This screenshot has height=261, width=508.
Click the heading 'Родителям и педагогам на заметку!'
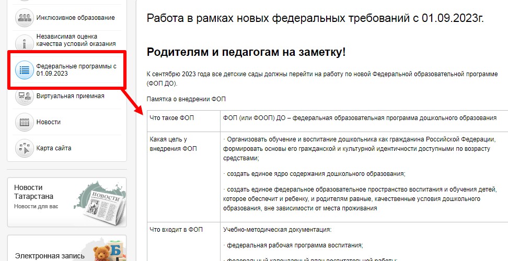click(x=246, y=52)
